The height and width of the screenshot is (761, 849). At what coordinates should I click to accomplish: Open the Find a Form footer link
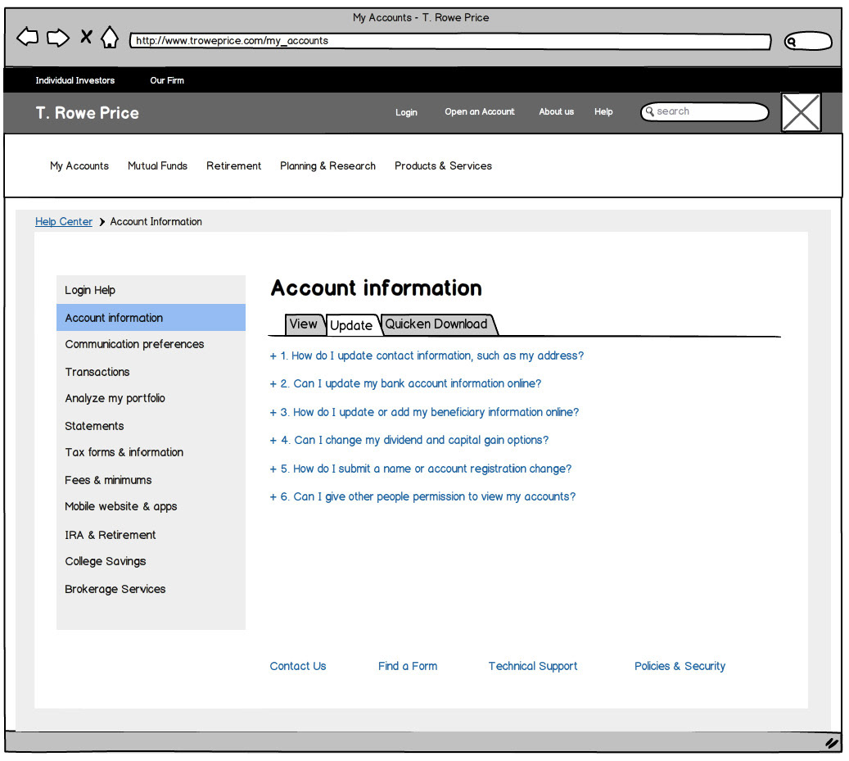(x=408, y=666)
